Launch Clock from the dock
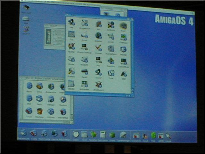The image size is (205, 154). [x=76, y=134]
